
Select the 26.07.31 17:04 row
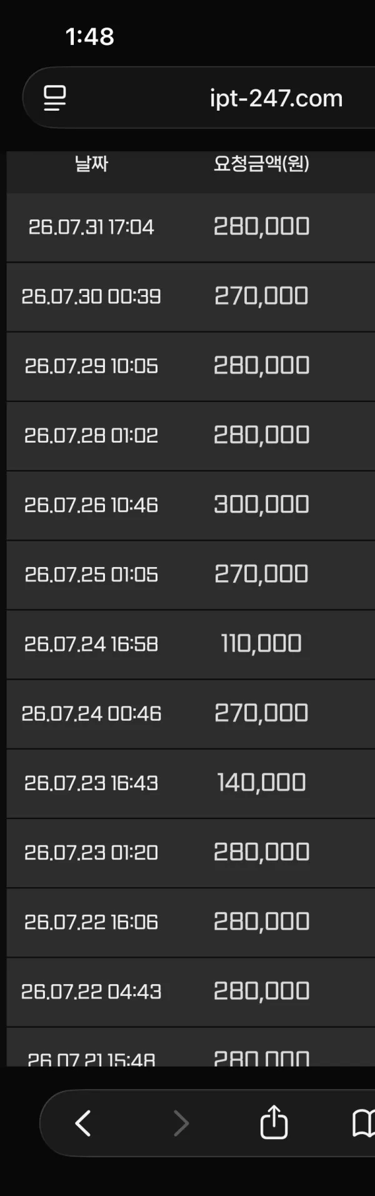click(x=191, y=227)
